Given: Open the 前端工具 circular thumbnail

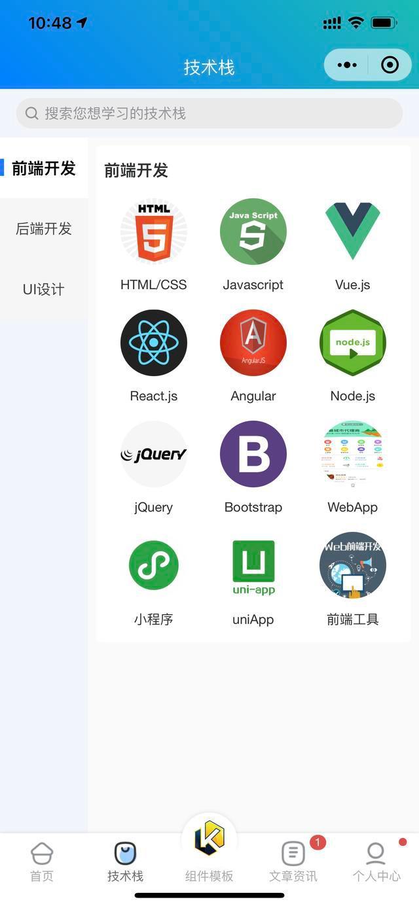Looking at the screenshot, I should tap(353, 565).
